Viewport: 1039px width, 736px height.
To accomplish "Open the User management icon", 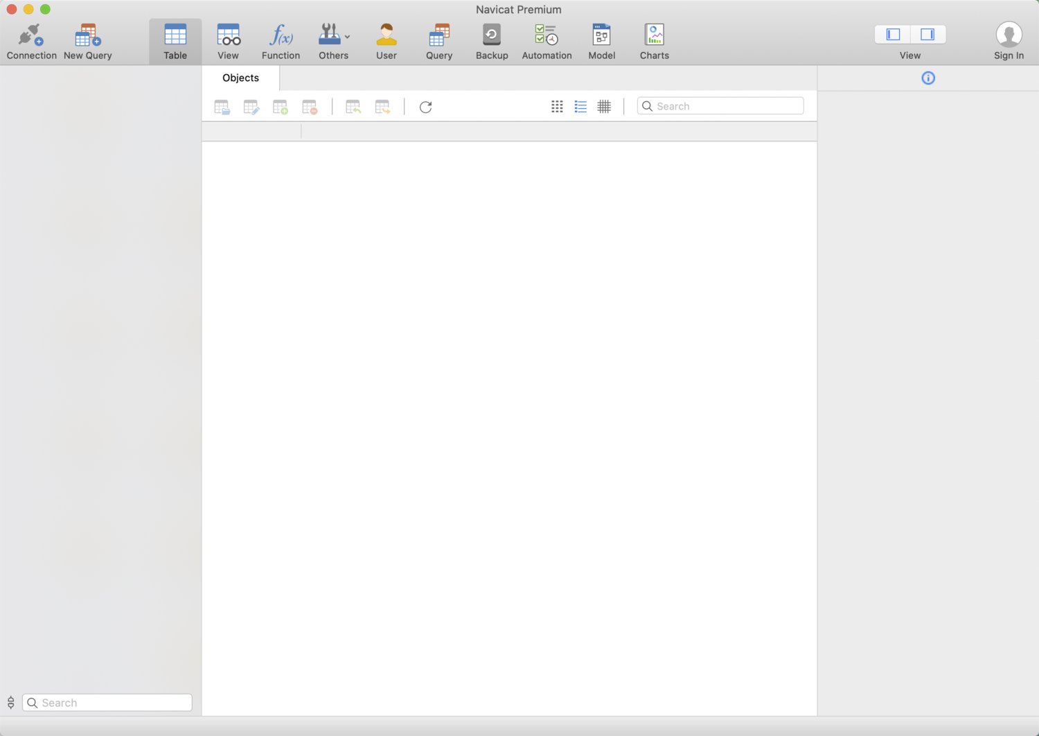I will tap(387, 42).
